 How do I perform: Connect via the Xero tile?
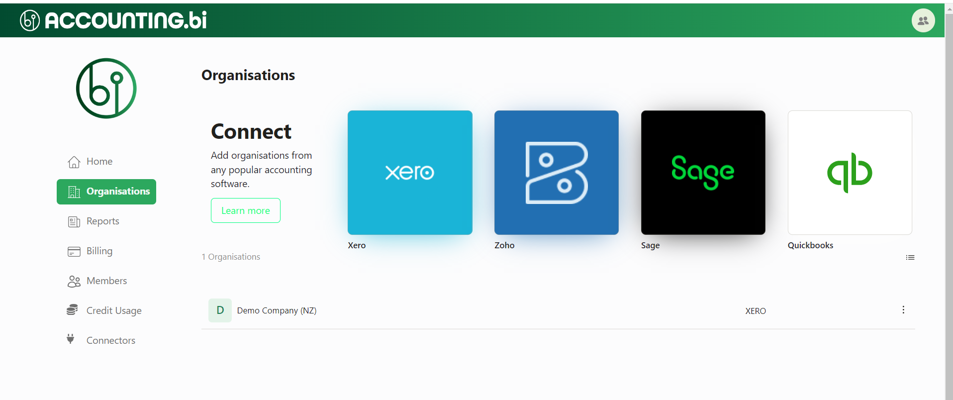click(x=410, y=173)
